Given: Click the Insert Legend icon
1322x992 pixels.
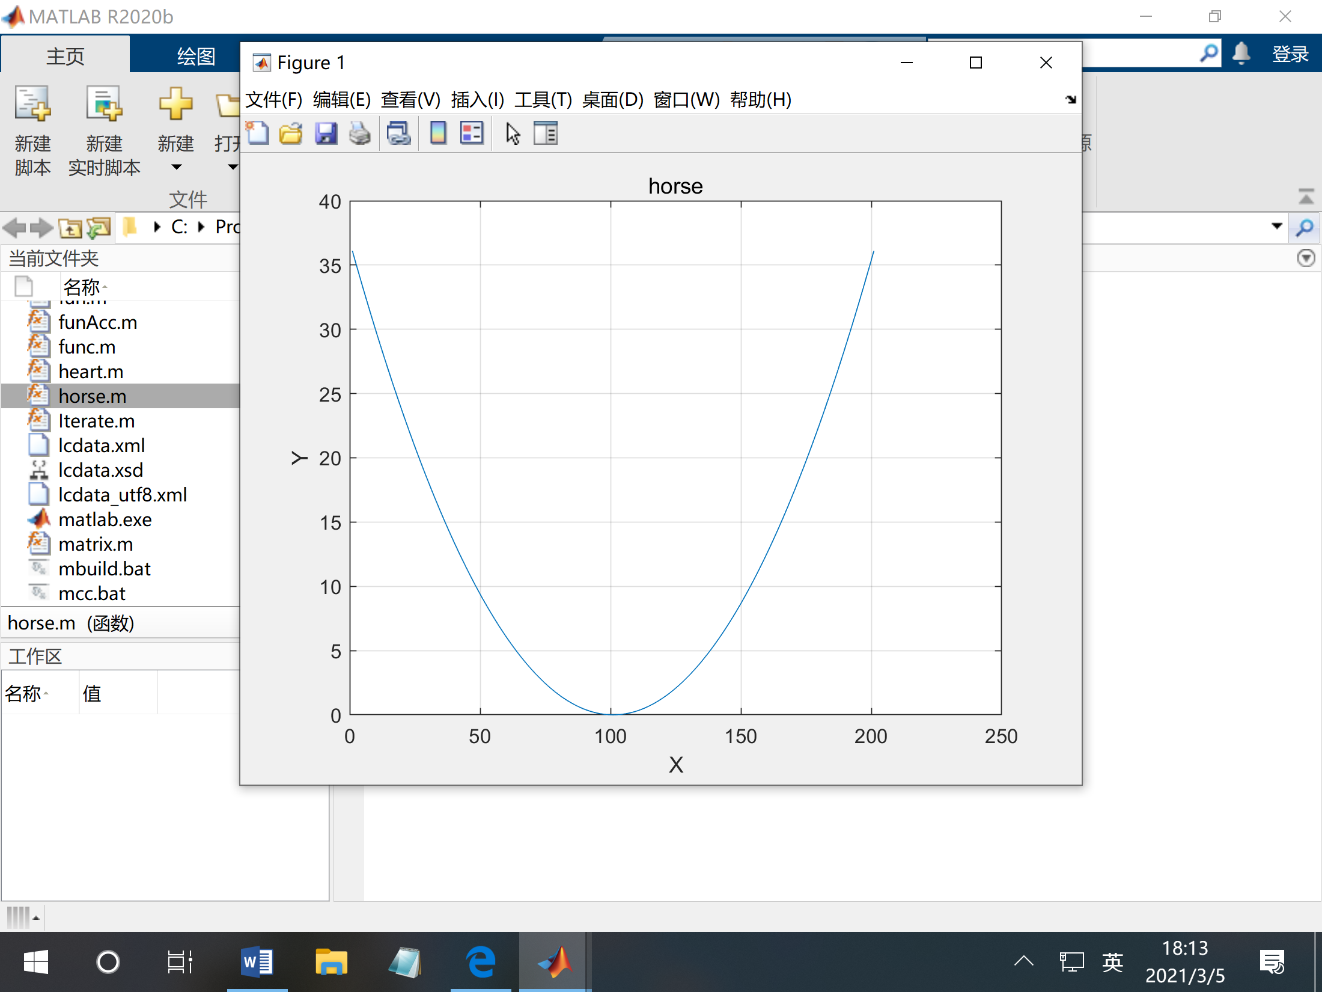Looking at the screenshot, I should pos(472,133).
